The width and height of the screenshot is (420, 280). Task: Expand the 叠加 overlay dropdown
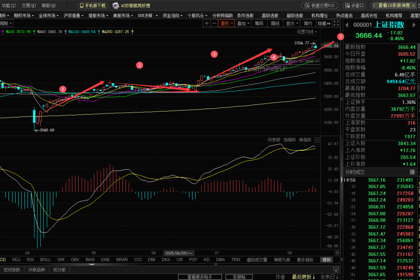pyautogui.click(x=243, y=23)
